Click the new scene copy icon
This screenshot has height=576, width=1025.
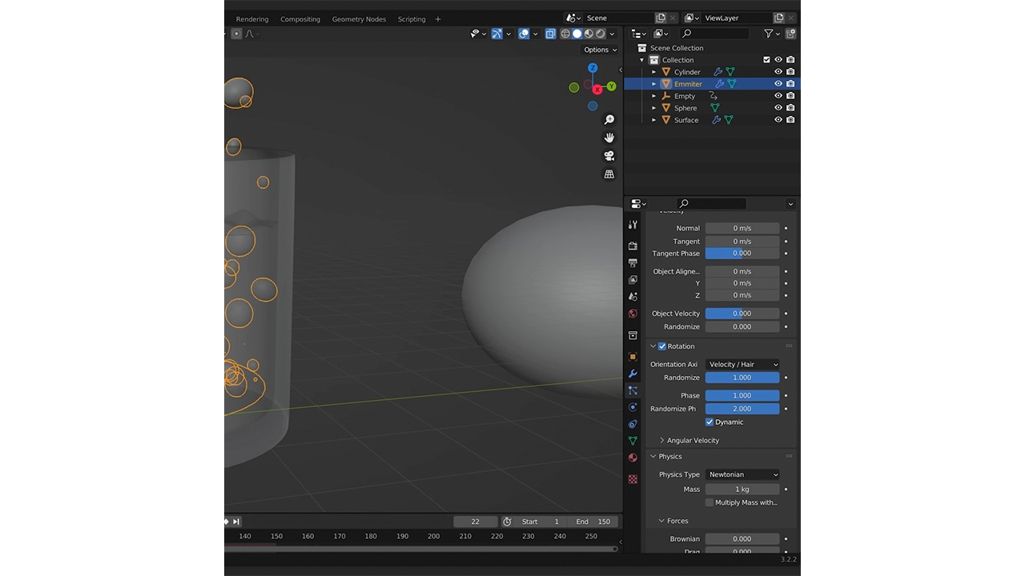[661, 18]
